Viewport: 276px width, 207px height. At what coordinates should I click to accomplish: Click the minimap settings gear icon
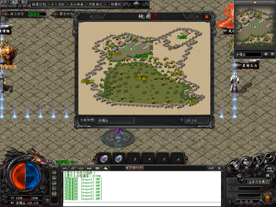[272, 54]
